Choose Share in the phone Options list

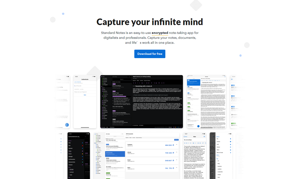click(224, 150)
